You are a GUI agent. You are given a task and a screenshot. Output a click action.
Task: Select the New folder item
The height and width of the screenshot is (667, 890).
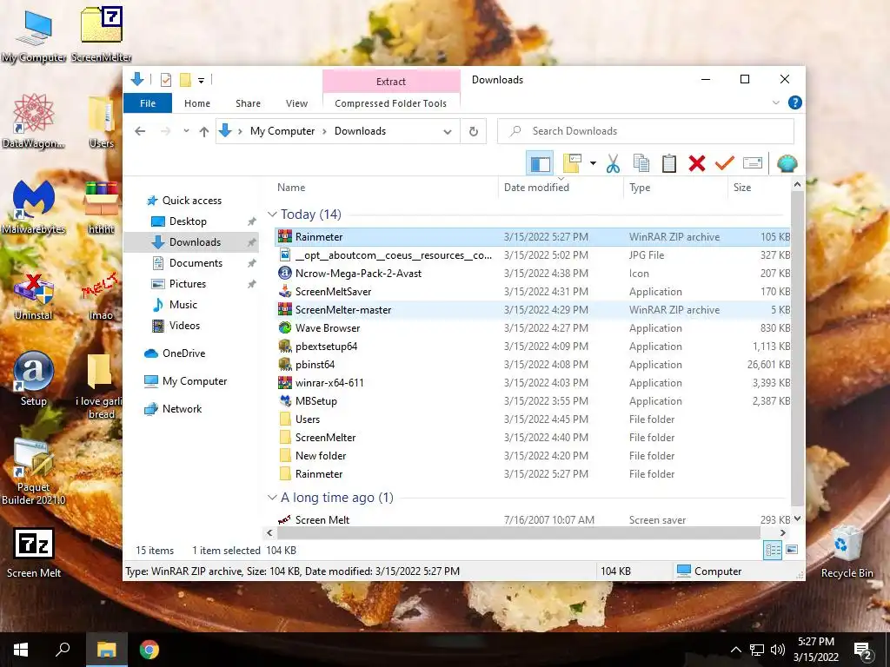click(x=533, y=455)
